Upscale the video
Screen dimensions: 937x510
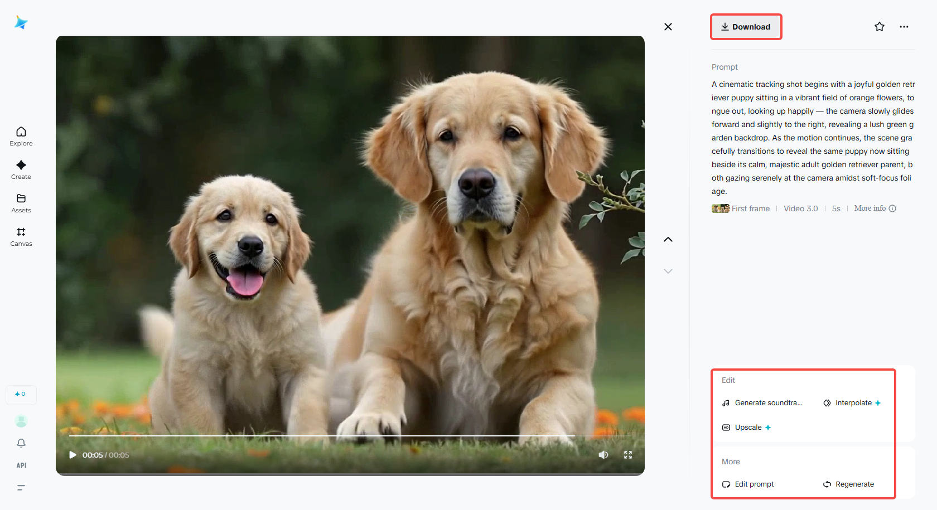[747, 428]
